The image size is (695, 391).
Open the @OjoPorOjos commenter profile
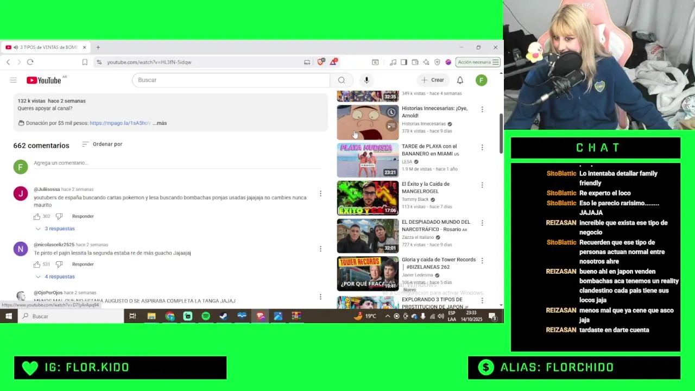pyautogui.click(x=48, y=293)
